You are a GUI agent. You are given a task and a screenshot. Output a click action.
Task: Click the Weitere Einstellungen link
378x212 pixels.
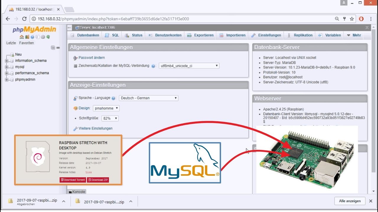point(95,128)
